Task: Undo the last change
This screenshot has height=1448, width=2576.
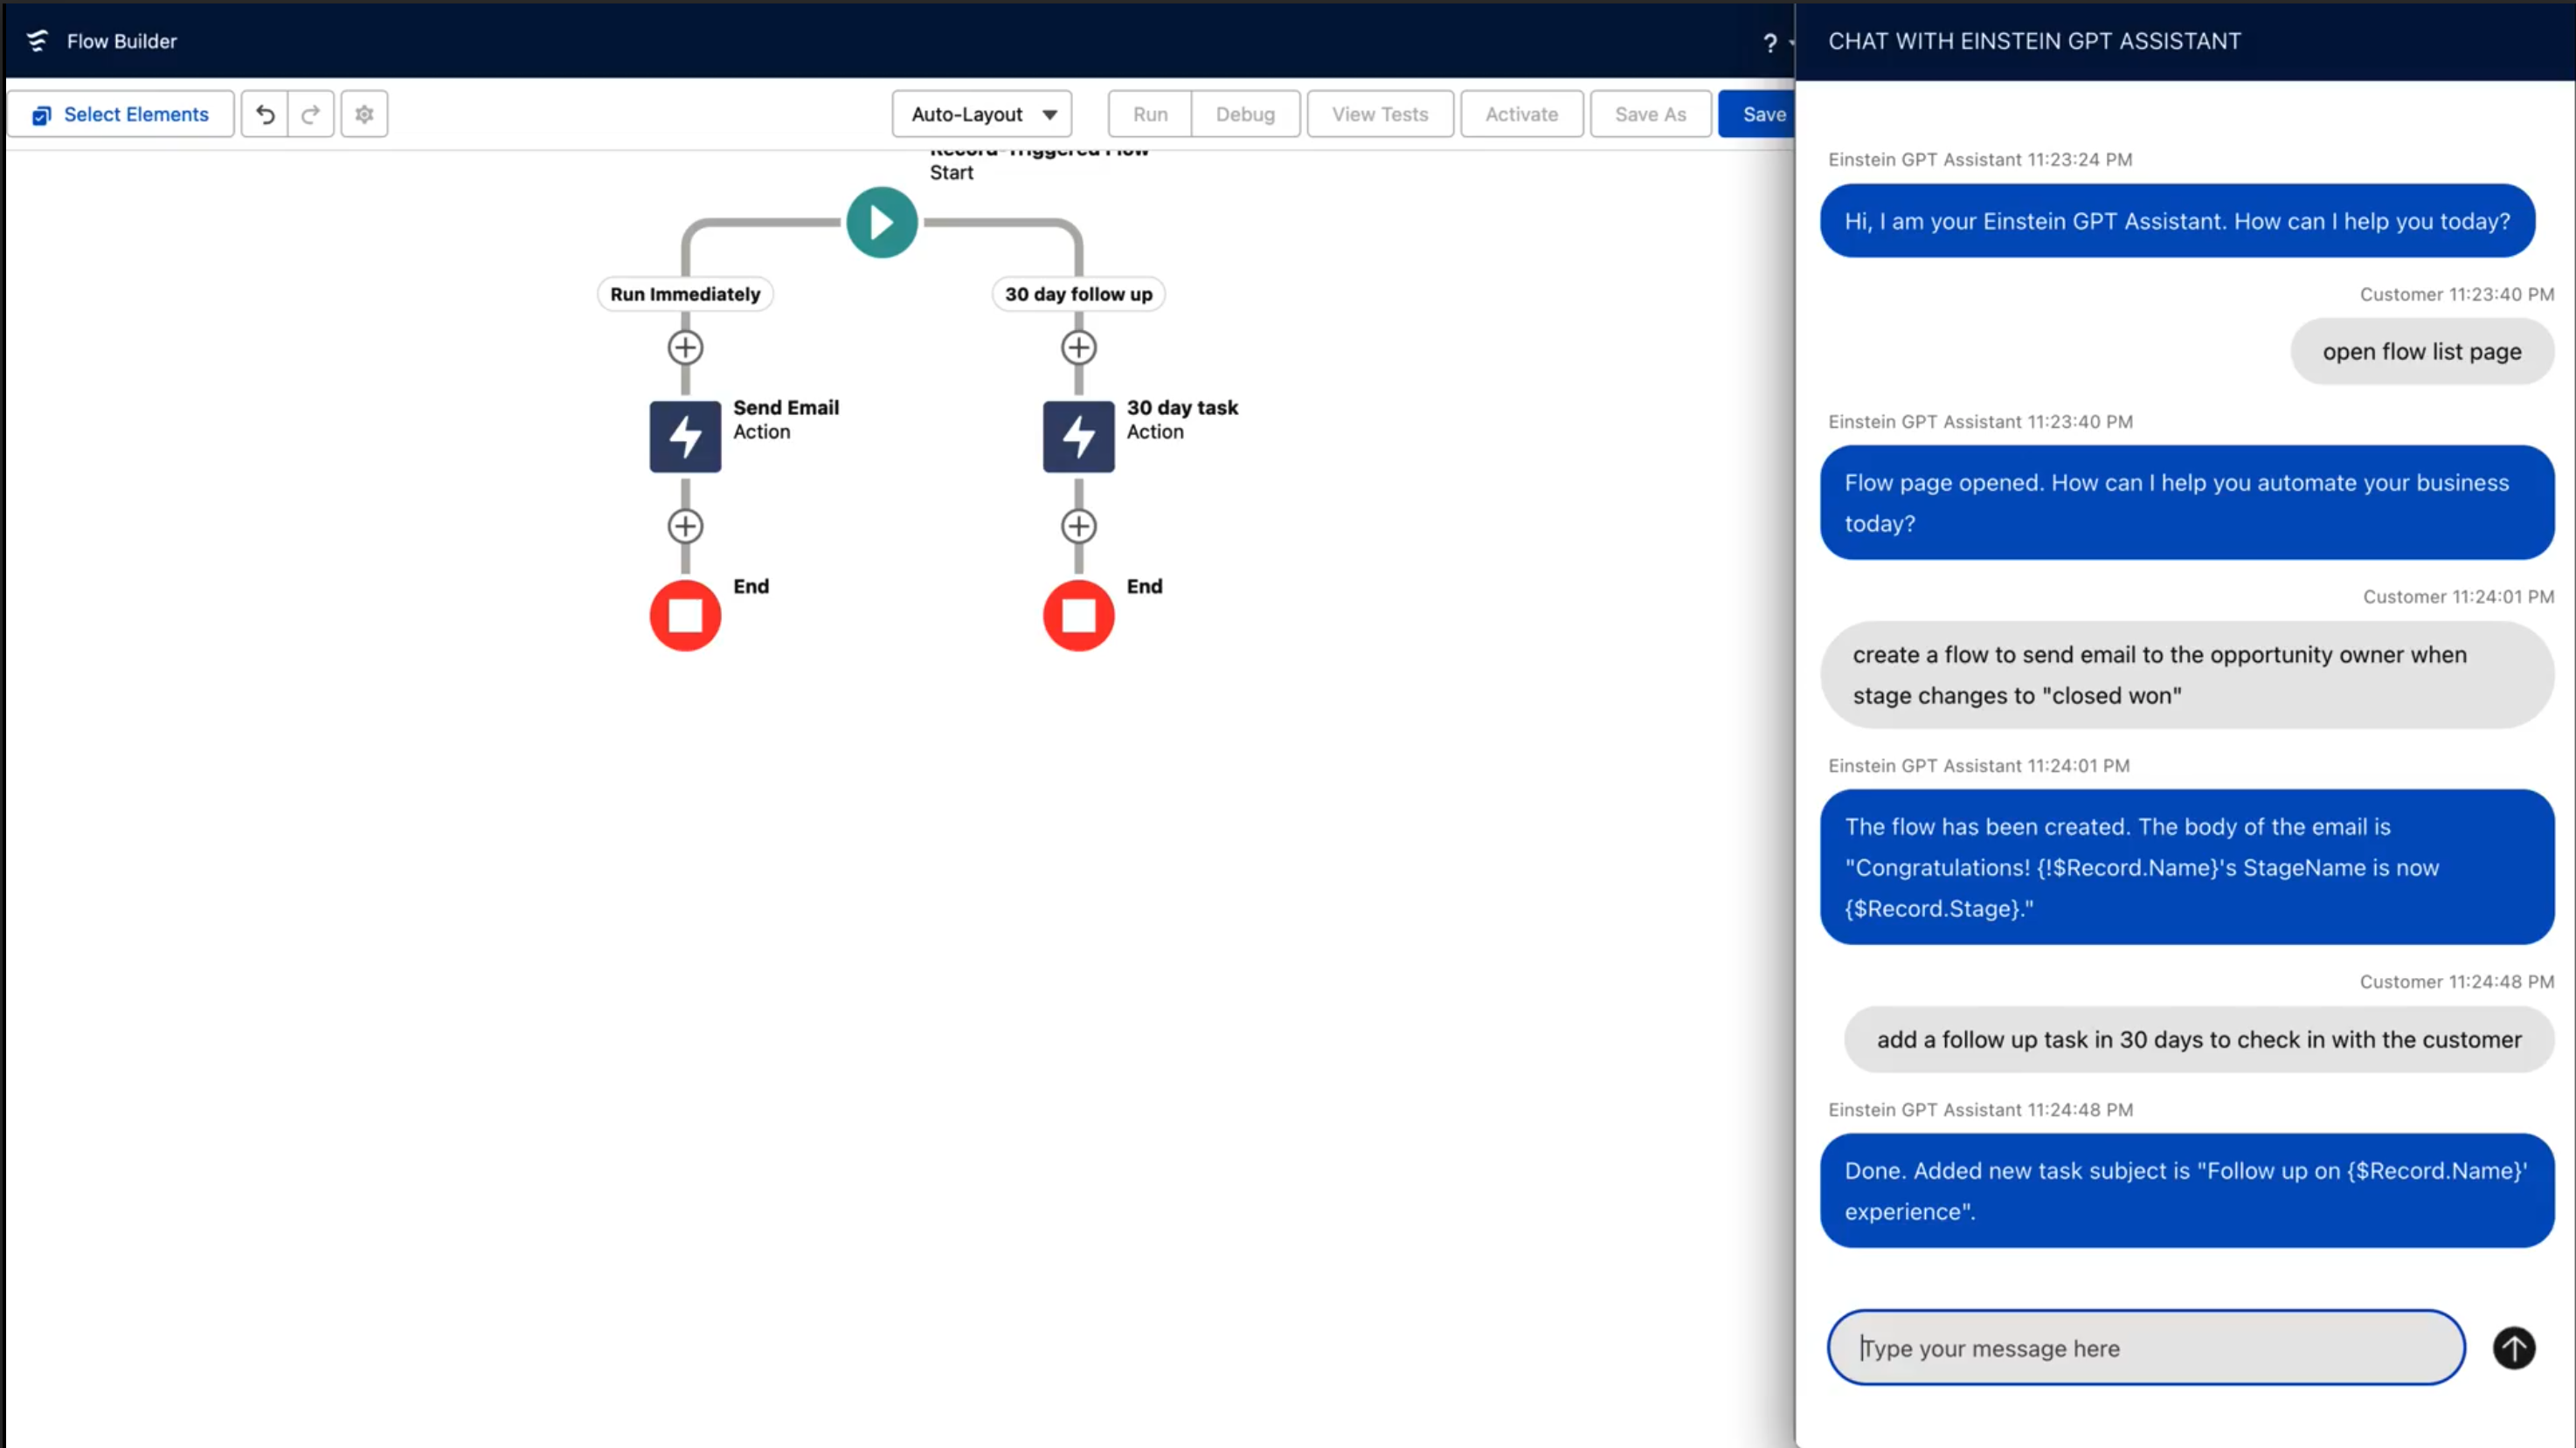Action: pyautogui.click(x=263, y=114)
